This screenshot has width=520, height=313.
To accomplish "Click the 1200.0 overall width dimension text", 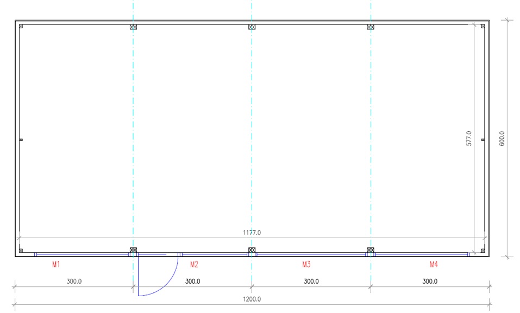I will click(x=252, y=299).
